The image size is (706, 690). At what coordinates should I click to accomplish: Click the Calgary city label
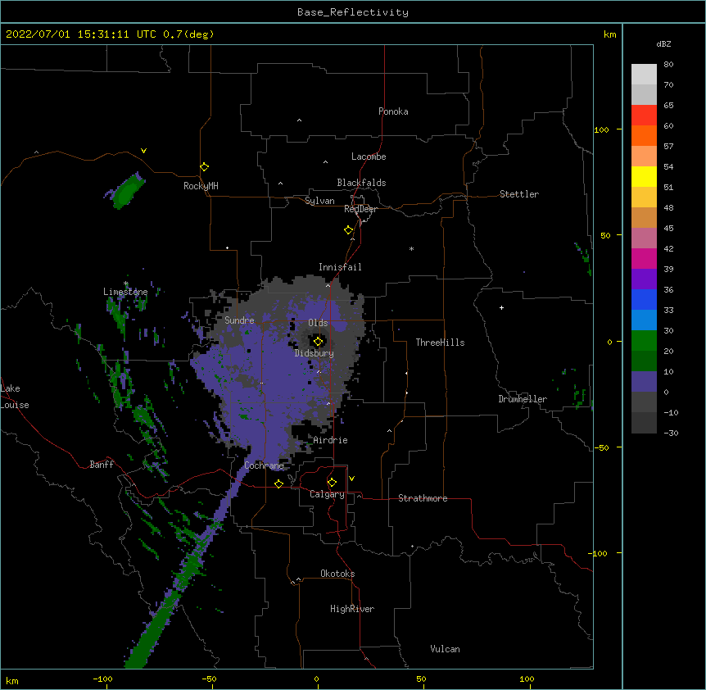pos(327,494)
